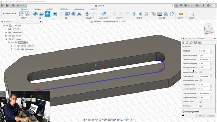Enable Repeat Finishing Pass checkbox
The height and width of the screenshot is (122, 217).
(200, 80)
